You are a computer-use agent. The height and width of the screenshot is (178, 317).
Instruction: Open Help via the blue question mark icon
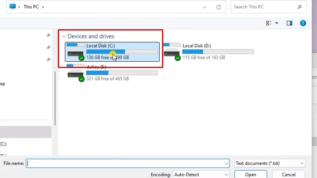[303, 23]
